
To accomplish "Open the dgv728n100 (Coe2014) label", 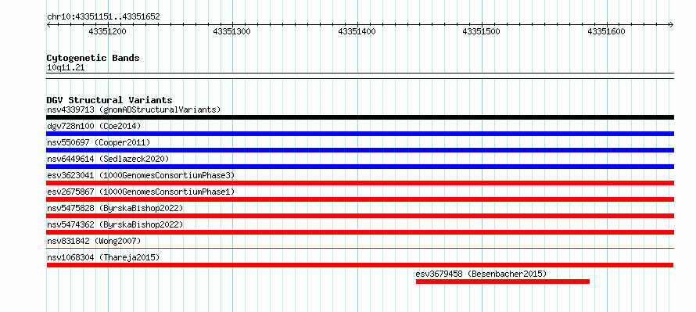I will pos(94,126).
